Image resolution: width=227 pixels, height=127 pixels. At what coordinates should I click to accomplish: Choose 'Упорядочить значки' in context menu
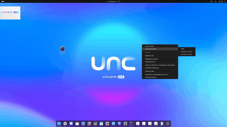pyautogui.click(x=160, y=59)
